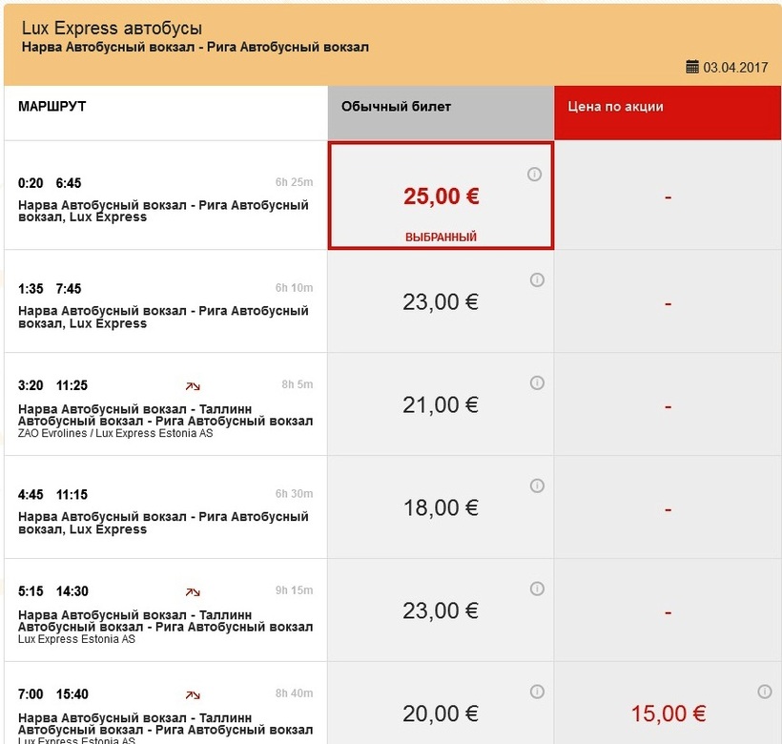Change the travel date 03.04.2017

click(x=735, y=68)
